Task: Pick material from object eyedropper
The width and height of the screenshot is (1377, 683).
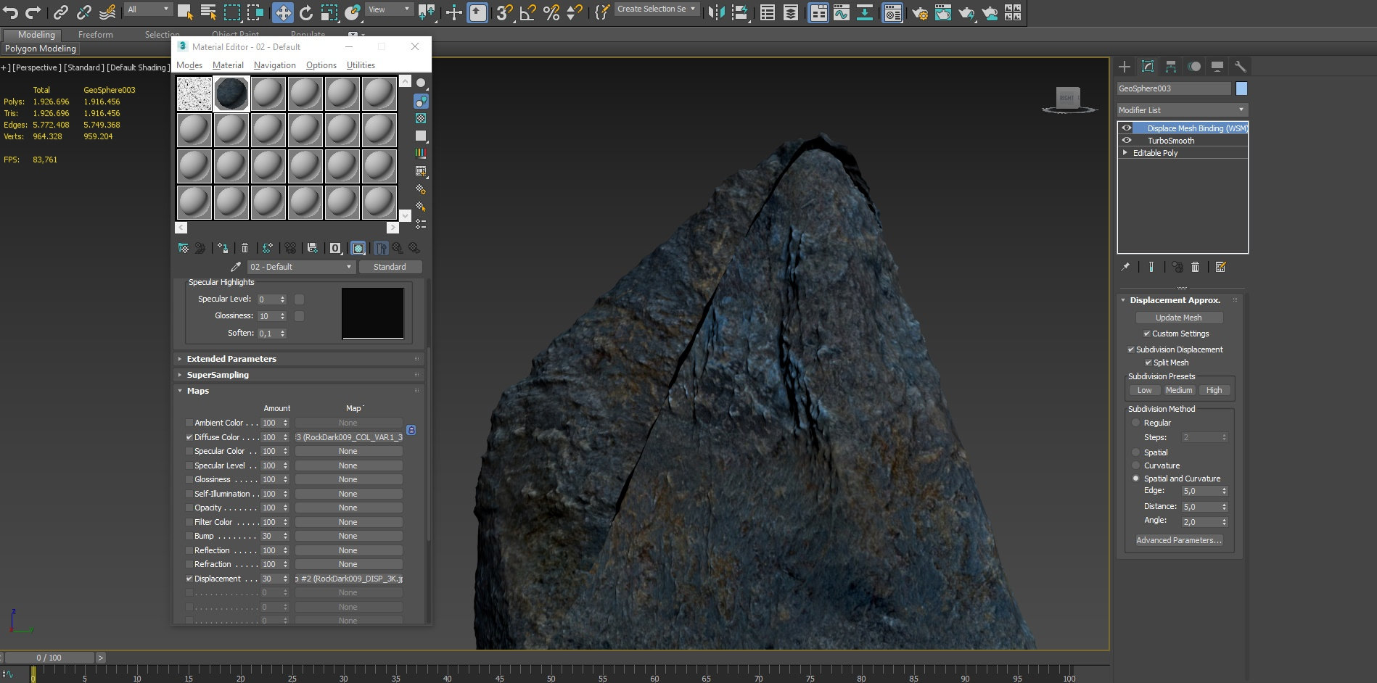Action: coord(235,267)
